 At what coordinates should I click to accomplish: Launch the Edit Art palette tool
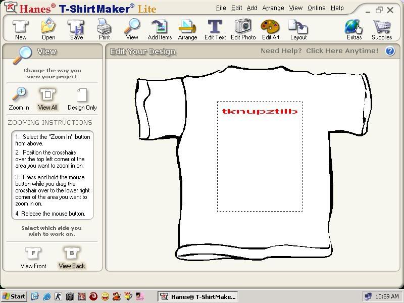point(270,28)
